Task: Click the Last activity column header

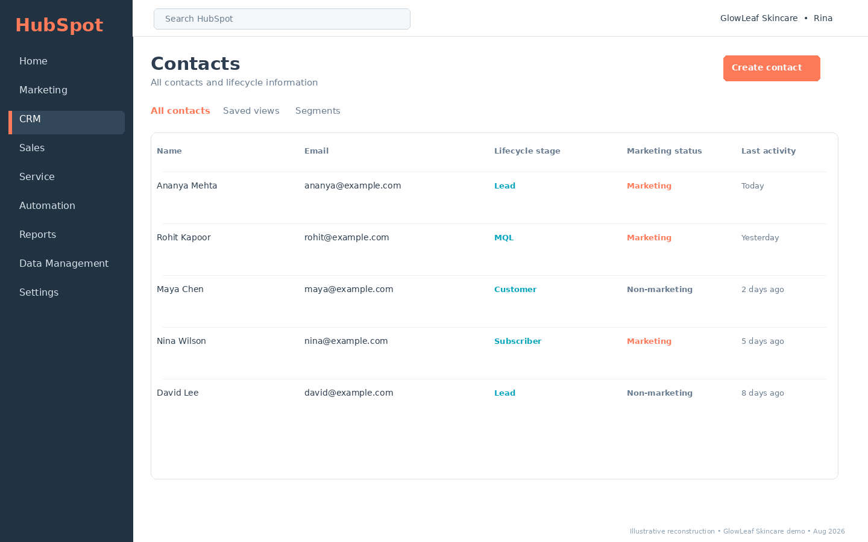Action: tap(769, 151)
